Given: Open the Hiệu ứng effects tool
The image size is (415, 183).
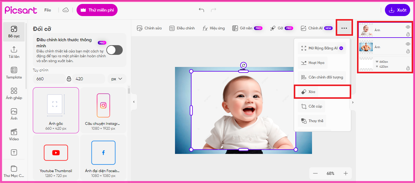Looking at the screenshot, I should click(x=214, y=28).
